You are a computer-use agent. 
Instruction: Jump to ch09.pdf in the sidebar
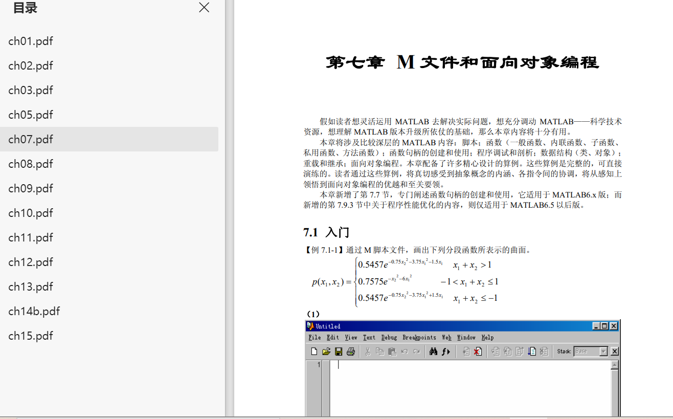pyautogui.click(x=109, y=188)
